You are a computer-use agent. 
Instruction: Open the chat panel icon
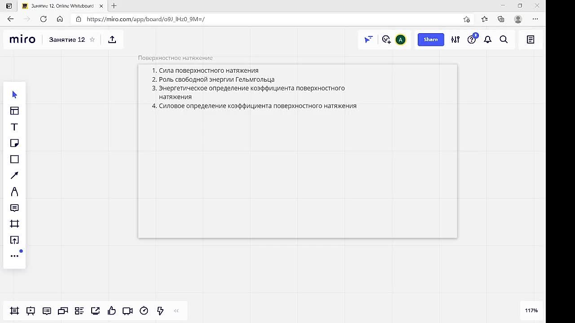coord(63,310)
